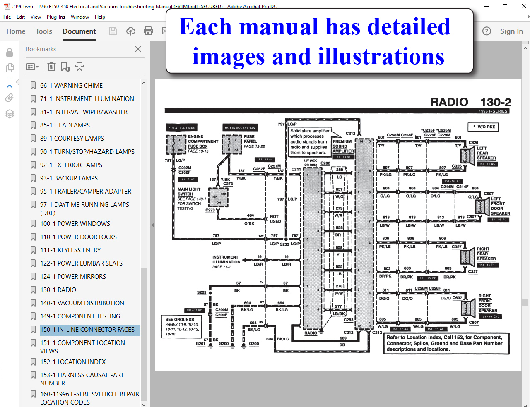Screen dimensions: 530x407
Task: Click the bookmarks scrollbar up arrow
Action: pyautogui.click(x=144, y=83)
